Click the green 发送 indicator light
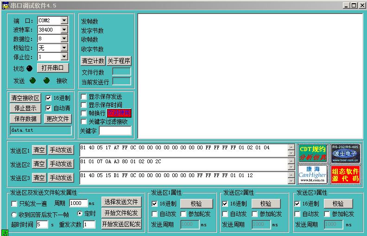Viewport: 367px width, 236px height. [33, 81]
